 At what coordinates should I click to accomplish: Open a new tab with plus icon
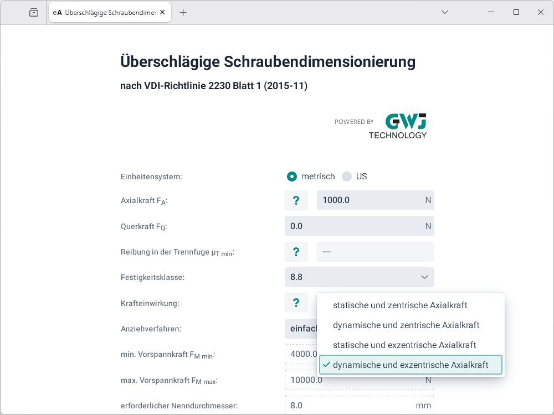point(183,12)
